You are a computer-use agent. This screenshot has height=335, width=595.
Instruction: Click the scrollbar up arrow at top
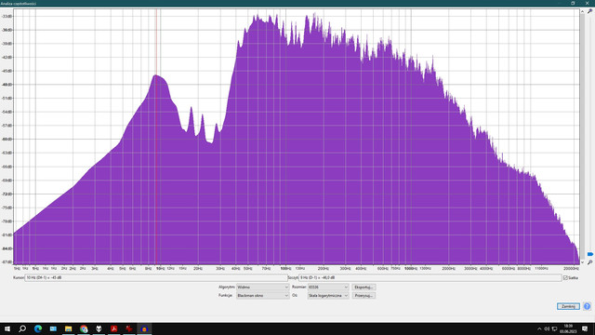[x=582, y=11]
